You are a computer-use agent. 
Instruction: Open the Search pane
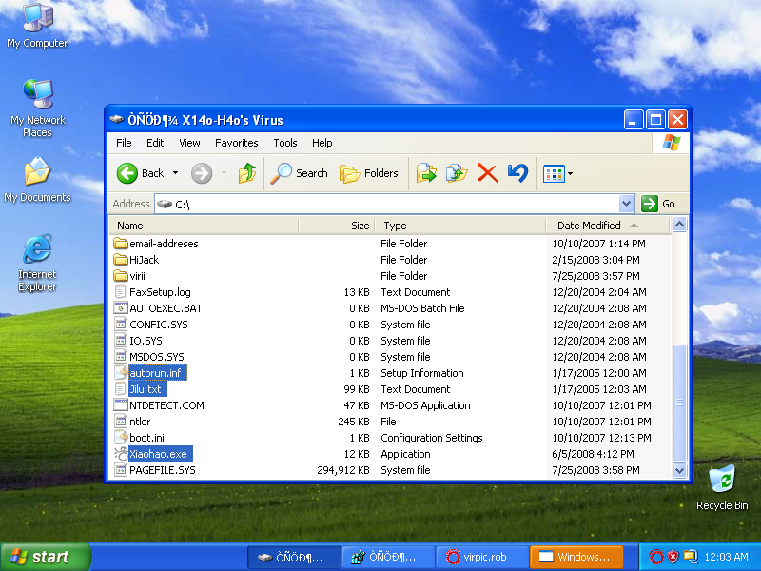pyautogui.click(x=299, y=173)
